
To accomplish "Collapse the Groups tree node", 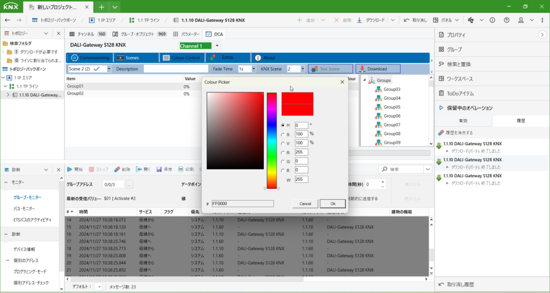I will (365, 80).
